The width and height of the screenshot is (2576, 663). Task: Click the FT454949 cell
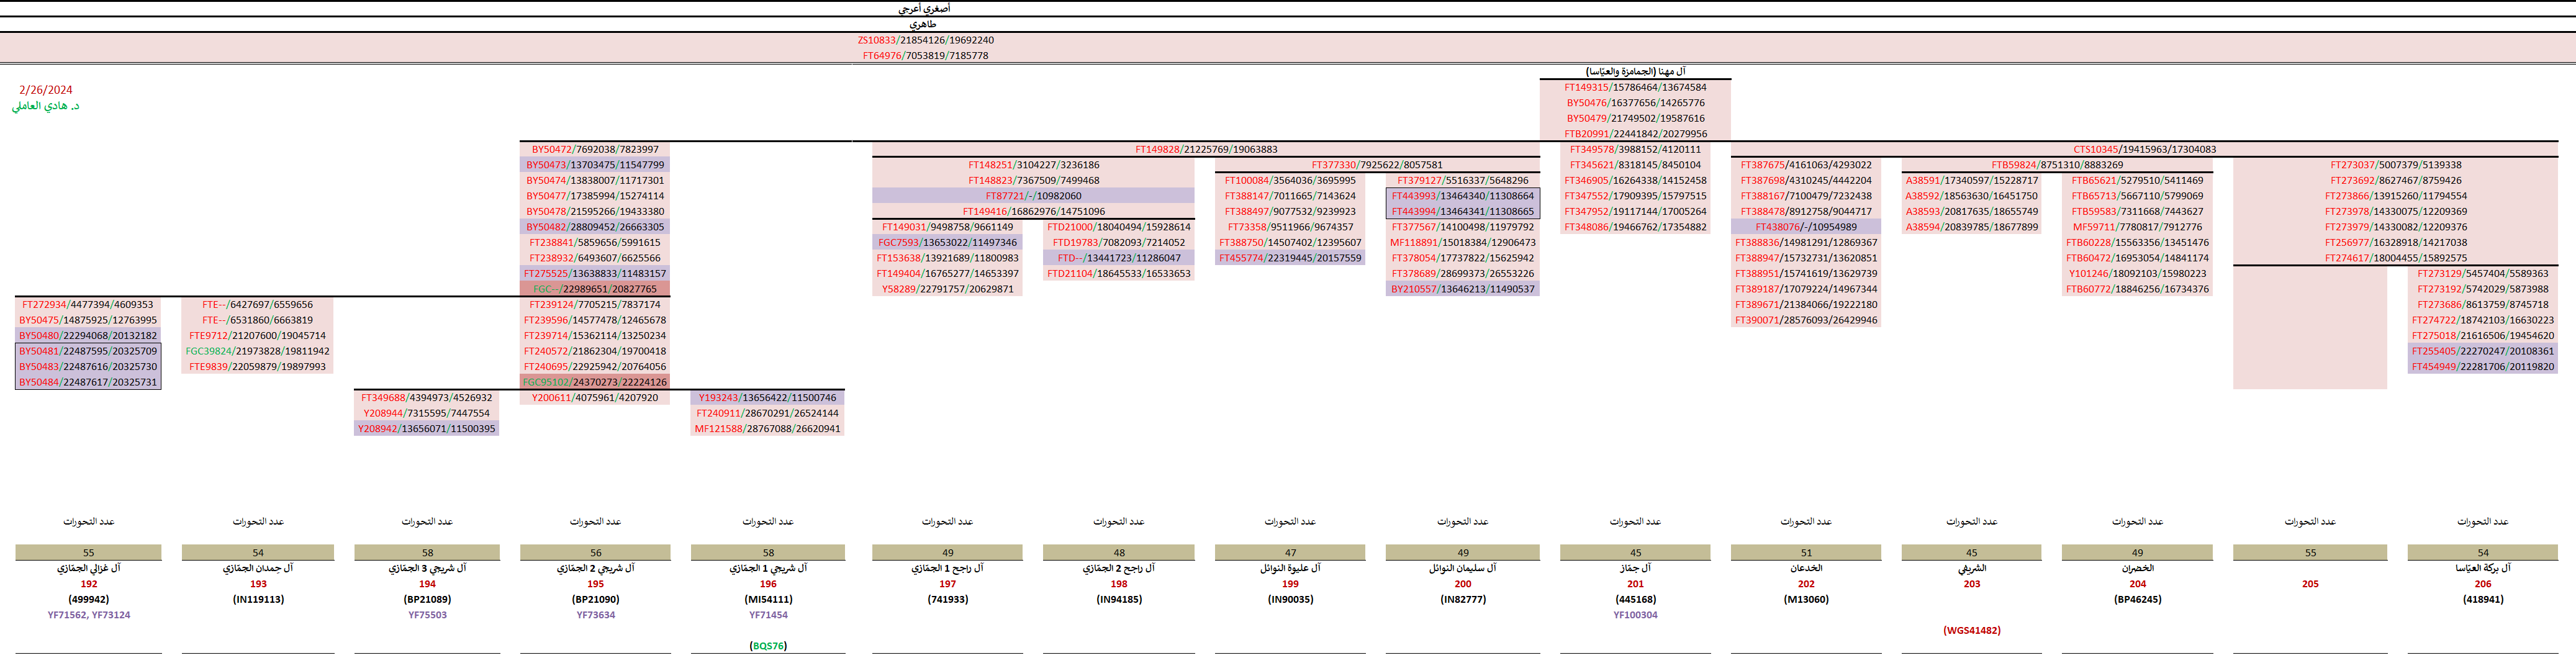pyautogui.click(x=2482, y=367)
